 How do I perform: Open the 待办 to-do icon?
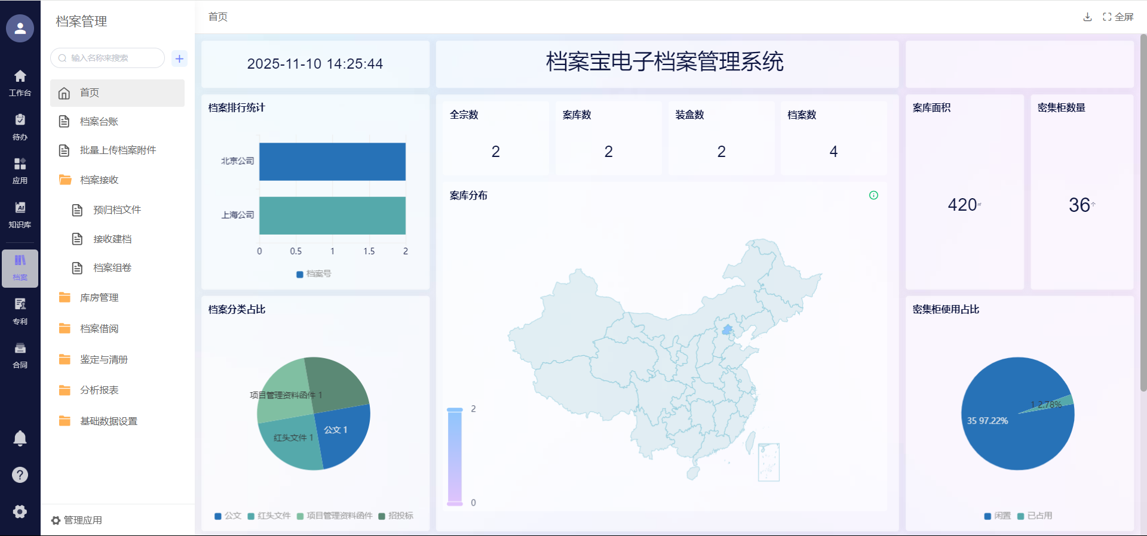20,127
